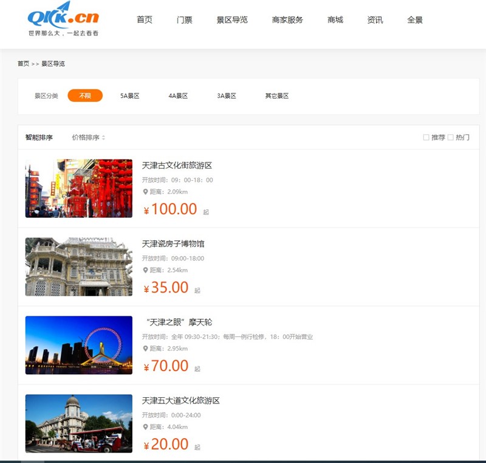This screenshot has width=486, height=463.
Task: Open 天津古文化街旅游区 title link
Action: click(177, 165)
